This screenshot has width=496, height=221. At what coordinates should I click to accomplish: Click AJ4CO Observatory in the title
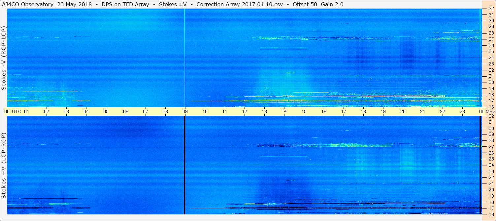coord(27,4)
